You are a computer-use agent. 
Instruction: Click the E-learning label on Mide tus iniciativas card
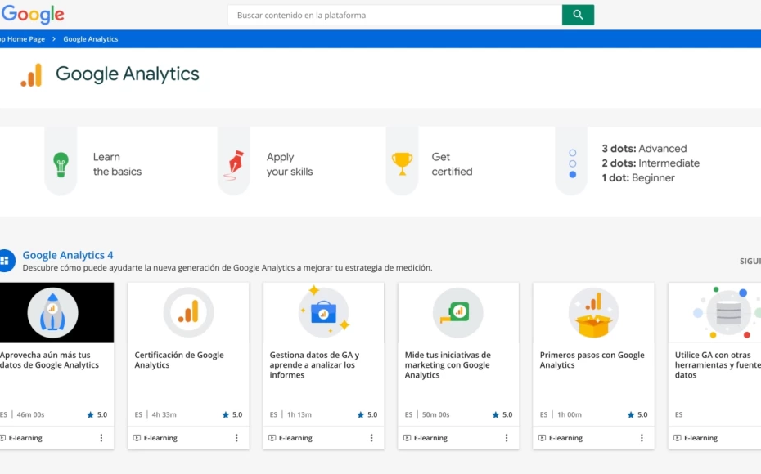[x=430, y=438]
